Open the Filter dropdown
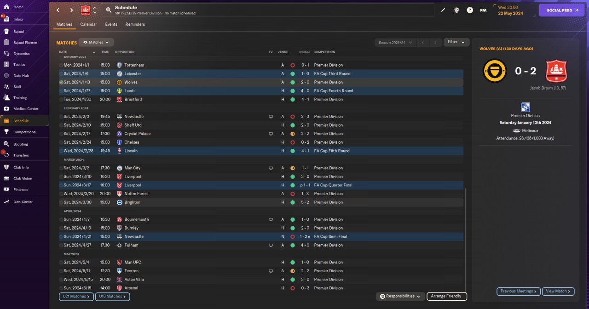This screenshot has height=309, width=589. (x=456, y=42)
